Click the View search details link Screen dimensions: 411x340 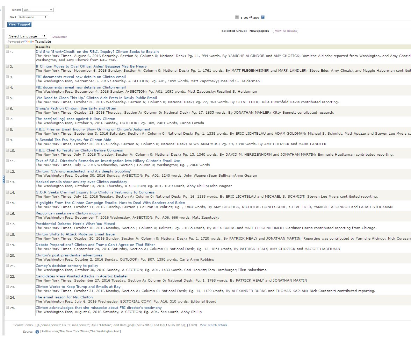click(x=213, y=325)
